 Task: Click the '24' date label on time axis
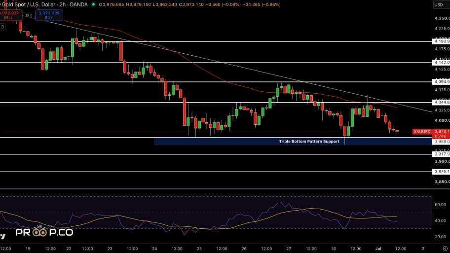(154, 249)
